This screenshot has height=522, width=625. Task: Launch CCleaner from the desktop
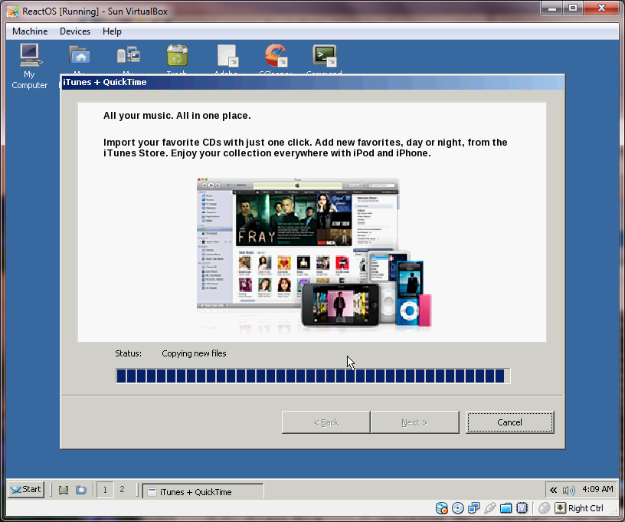(x=275, y=57)
